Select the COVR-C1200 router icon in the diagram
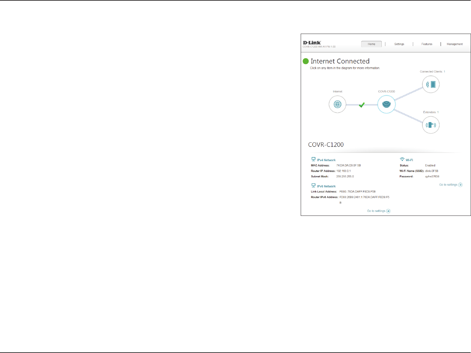The image size is (471, 353). (386, 104)
